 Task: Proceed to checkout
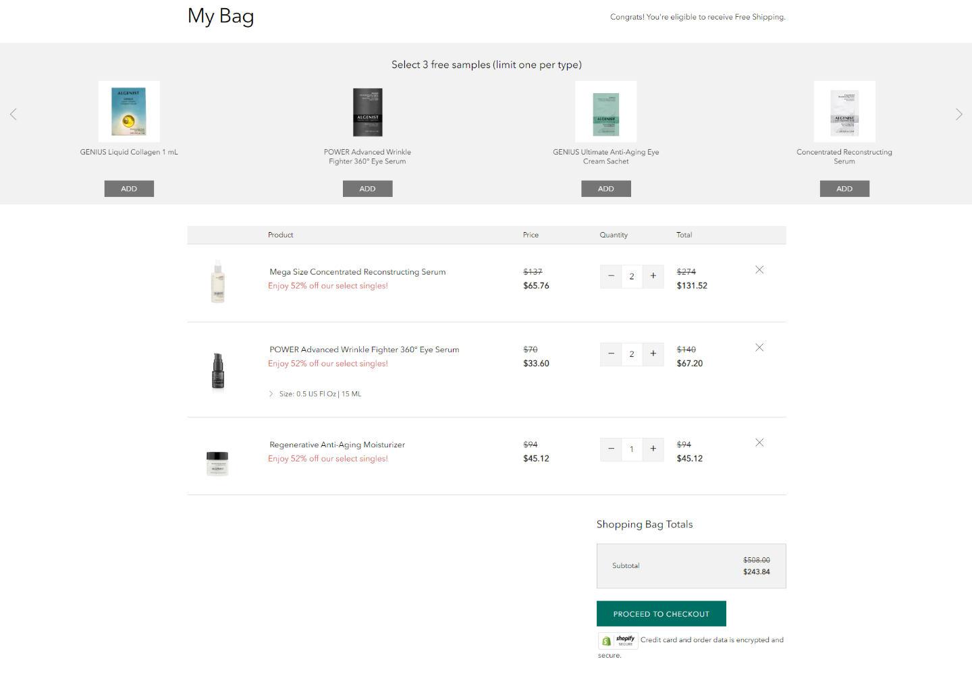pos(661,614)
